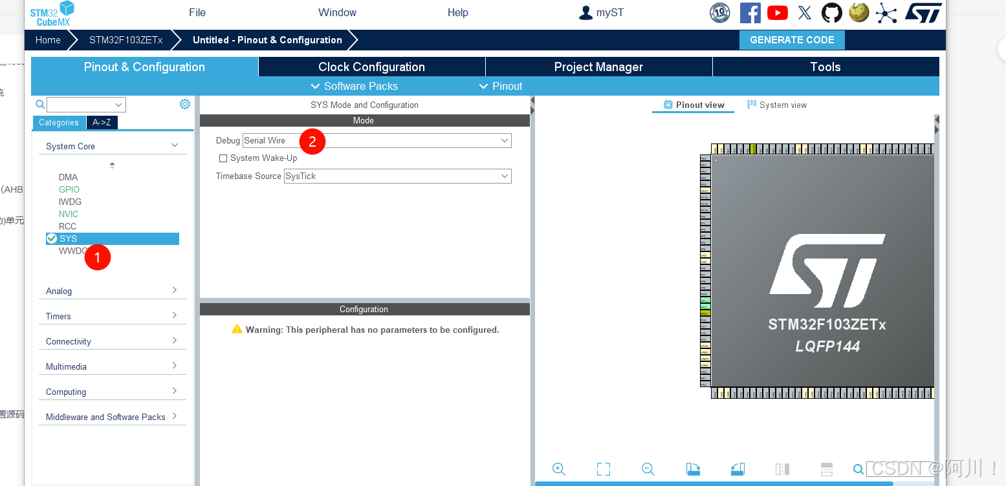
Task: Open the ST community network icon
Action: coord(886,13)
